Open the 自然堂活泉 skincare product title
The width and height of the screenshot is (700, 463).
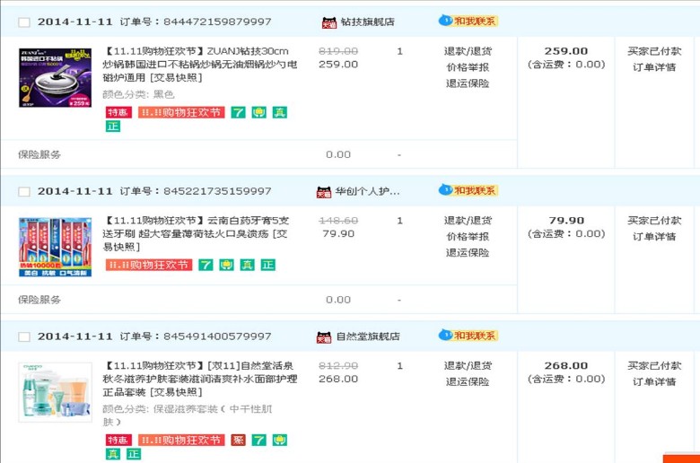(x=200, y=379)
